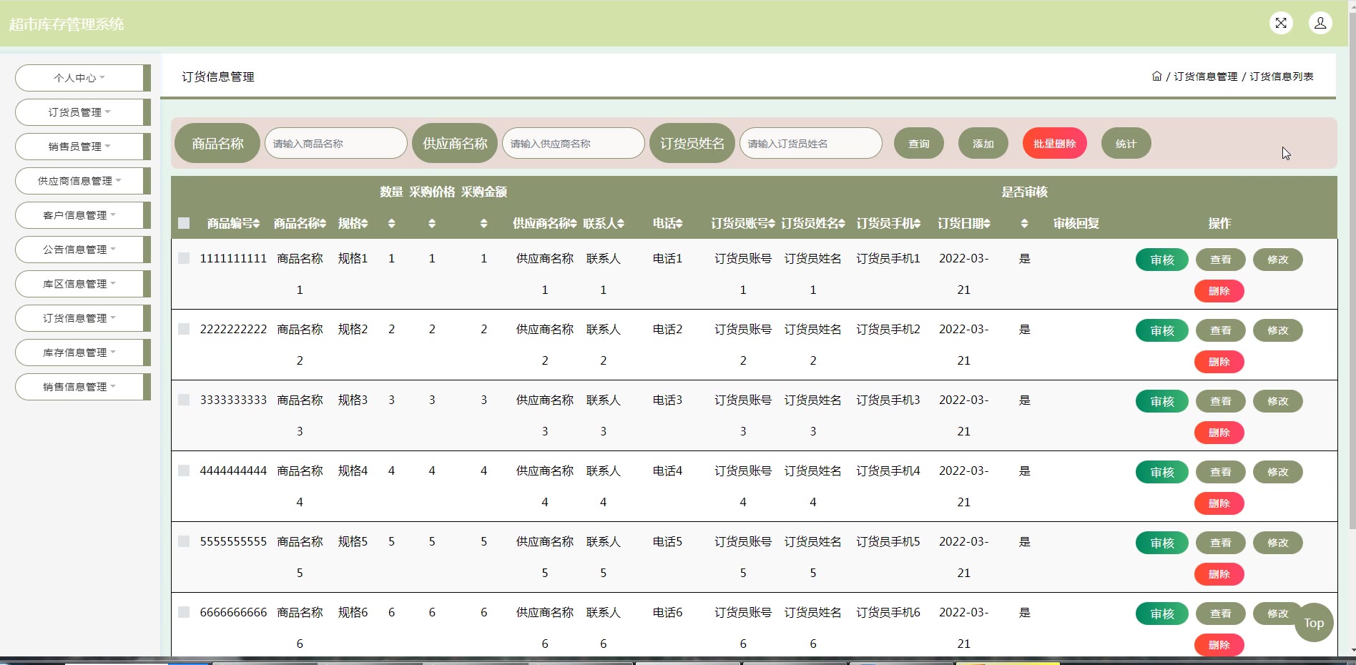The width and height of the screenshot is (1356, 665).
Task: Click 审核 for the first order row
Action: pyautogui.click(x=1161, y=260)
